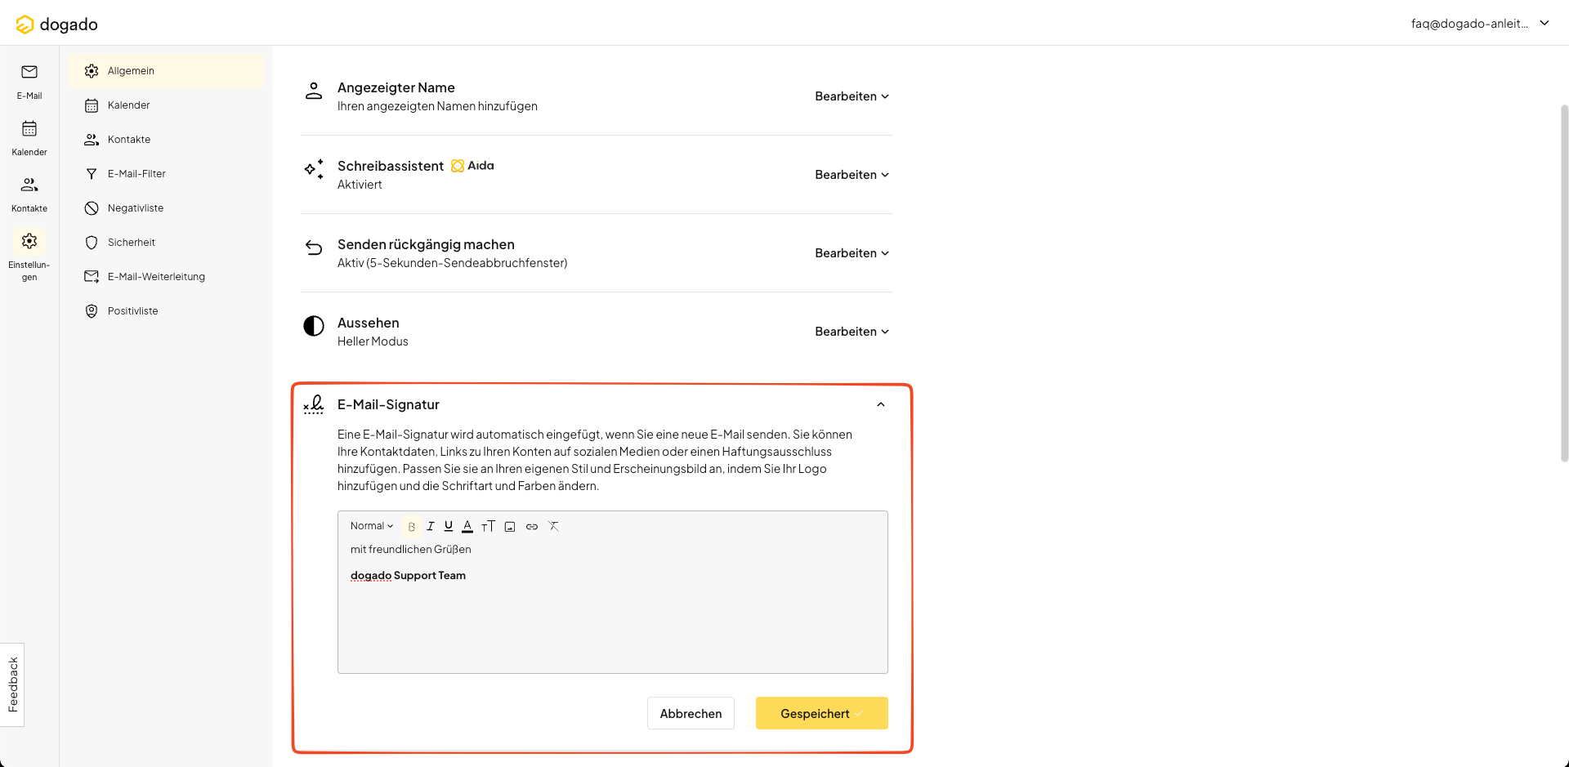Click 'mit freundlichen Grüßen' signature line
This screenshot has width=1569, height=767.
(x=410, y=550)
